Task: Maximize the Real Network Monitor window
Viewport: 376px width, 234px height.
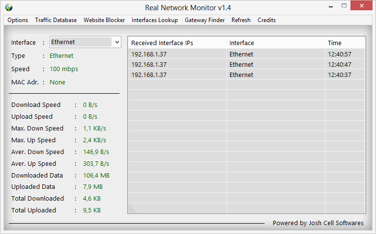Action: pyautogui.click(x=344, y=6)
